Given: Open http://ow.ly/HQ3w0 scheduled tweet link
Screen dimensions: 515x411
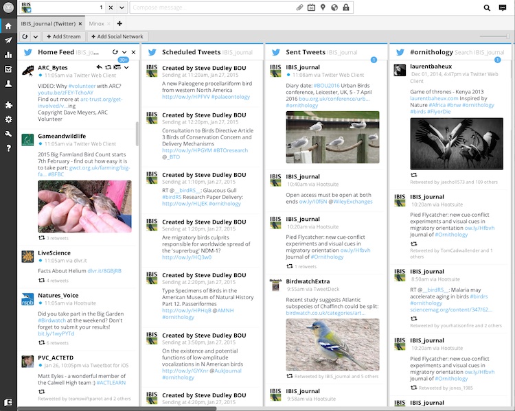Looking at the screenshot, I should tap(187, 257).
